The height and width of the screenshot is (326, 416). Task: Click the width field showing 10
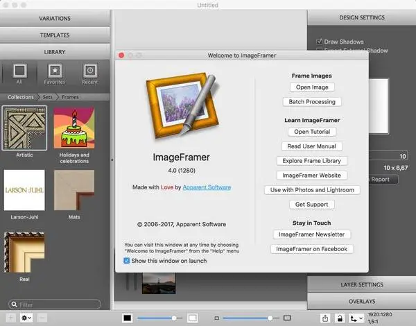(x=389, y=156)
